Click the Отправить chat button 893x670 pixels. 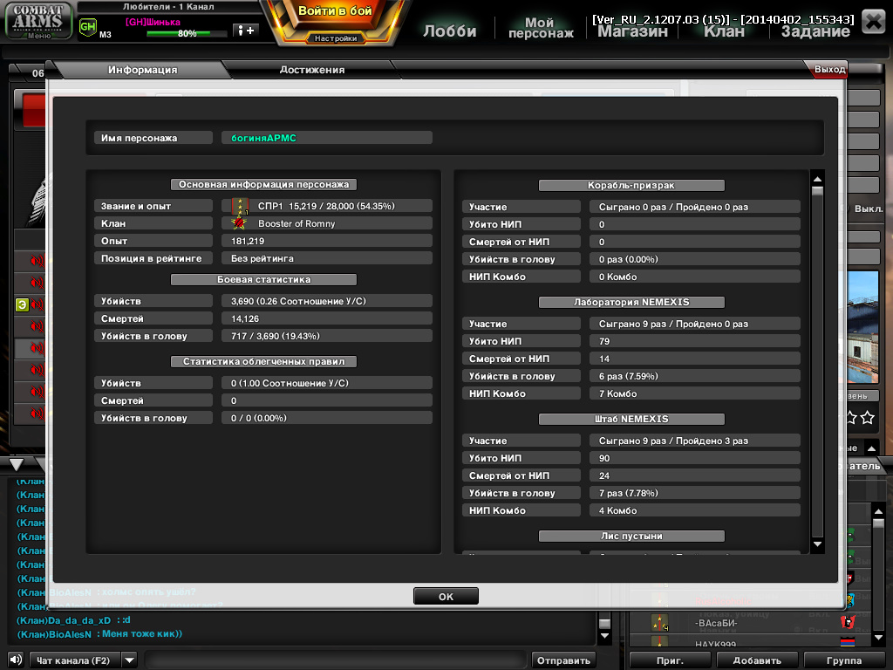[x=563, y=660]
